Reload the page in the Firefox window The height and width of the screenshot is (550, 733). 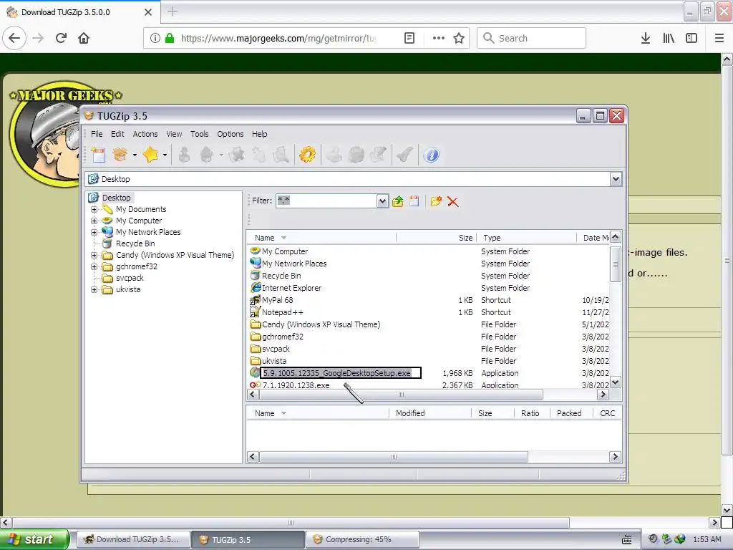point(62,38)
